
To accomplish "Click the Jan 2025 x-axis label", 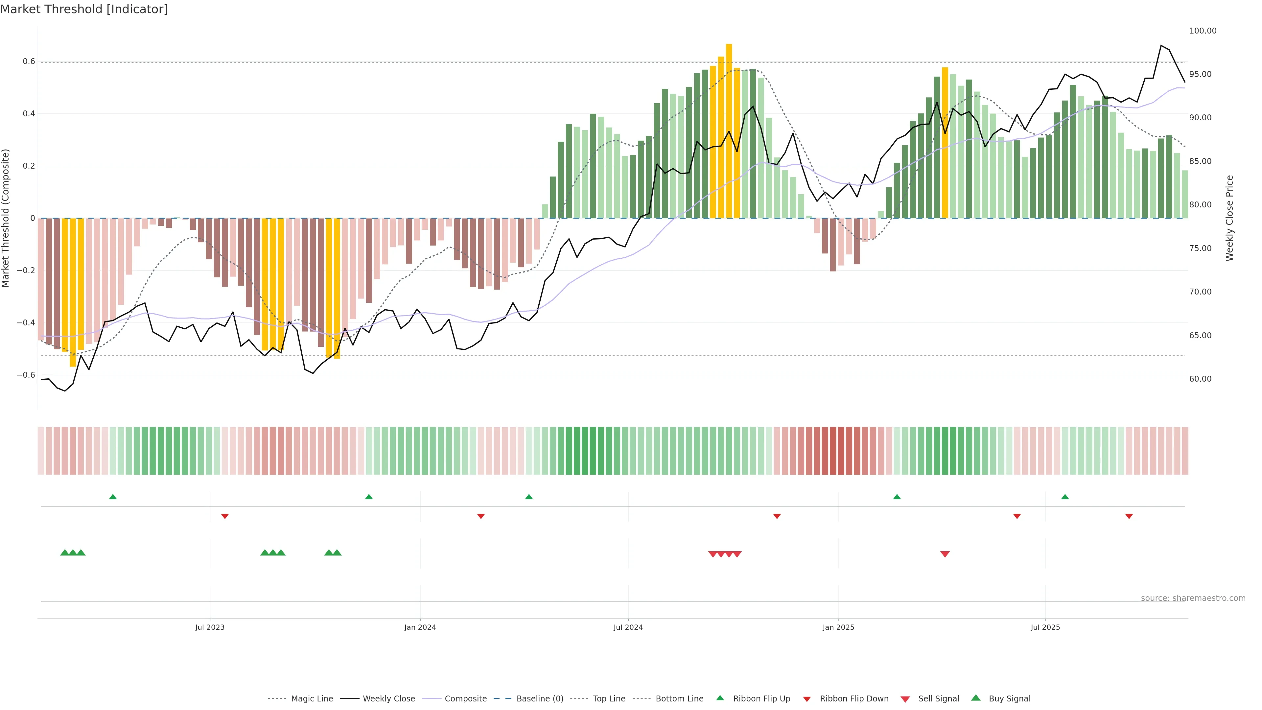I will (x=838, y=627).
